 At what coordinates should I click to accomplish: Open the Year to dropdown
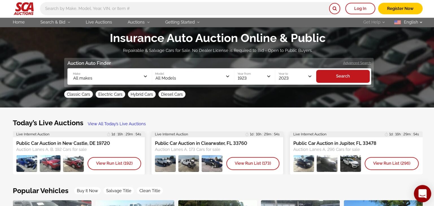coord(295,76)
